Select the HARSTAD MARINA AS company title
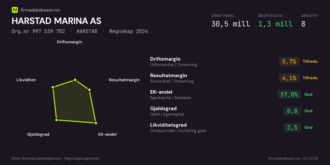The width and height of the screenshot is (330, 165). (x=57, y=21)
